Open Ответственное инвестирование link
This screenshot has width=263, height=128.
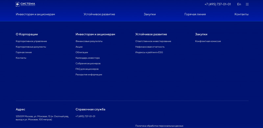point(153,41)
